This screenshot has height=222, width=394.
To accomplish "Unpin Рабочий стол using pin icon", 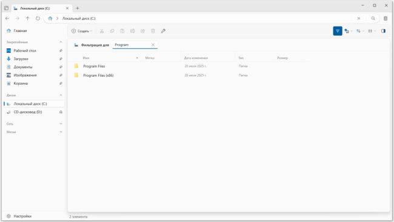I will (61, 51).
